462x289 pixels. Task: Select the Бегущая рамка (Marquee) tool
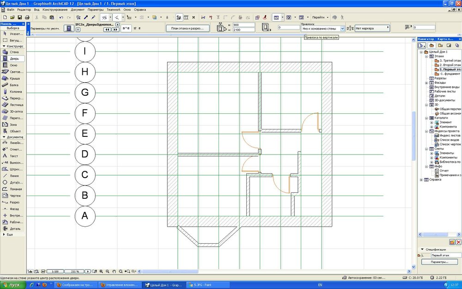pos(12,40)
